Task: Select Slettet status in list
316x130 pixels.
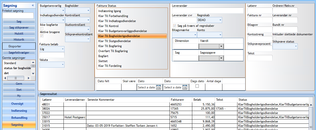Action: (132, 61)
